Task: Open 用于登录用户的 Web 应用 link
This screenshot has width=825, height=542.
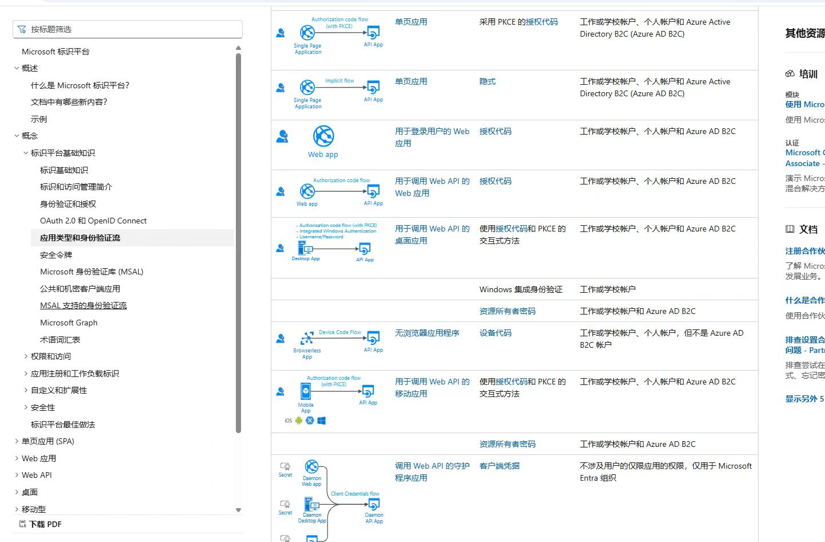Action: tap(432, 137)
